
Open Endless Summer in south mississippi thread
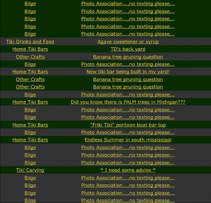coord(128,140)
